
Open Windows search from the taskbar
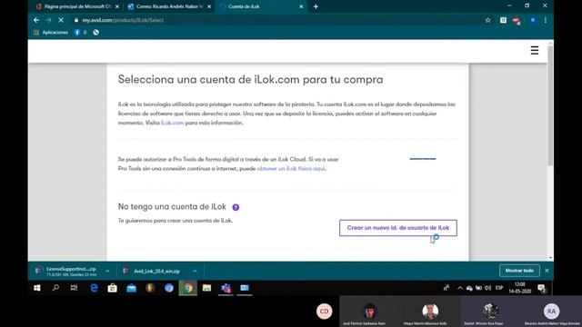(x=55, y=288)
